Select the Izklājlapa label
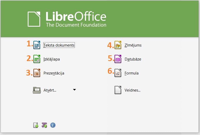200x135 pixels. pos(52,59)
